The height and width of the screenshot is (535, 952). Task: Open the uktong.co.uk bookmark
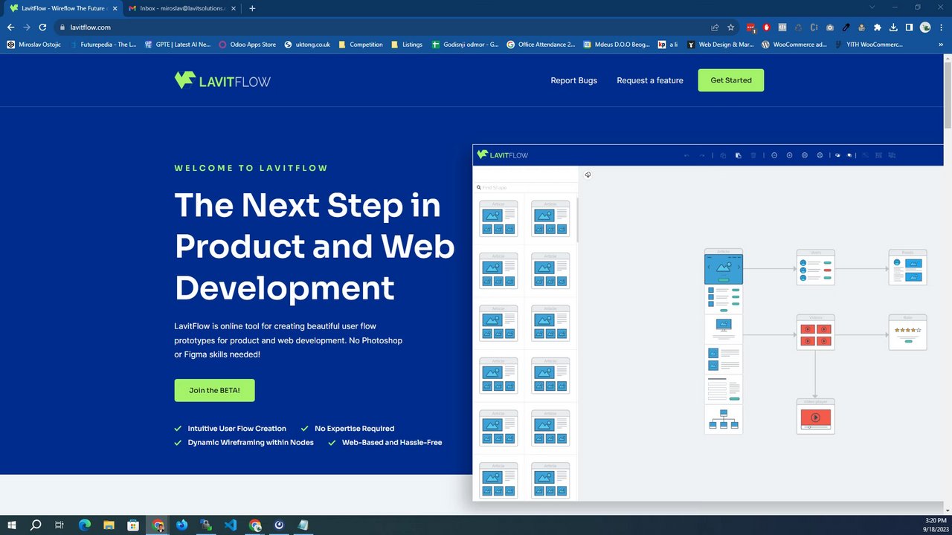[307, 45]
